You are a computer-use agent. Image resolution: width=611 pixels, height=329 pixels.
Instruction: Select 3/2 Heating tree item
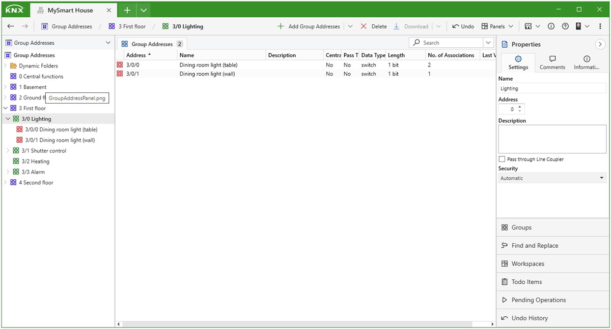pyautogui.click(x=35, y=161)
